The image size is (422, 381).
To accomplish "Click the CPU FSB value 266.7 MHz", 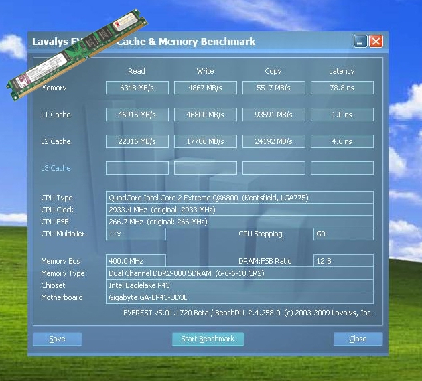I will click(240, 222).
